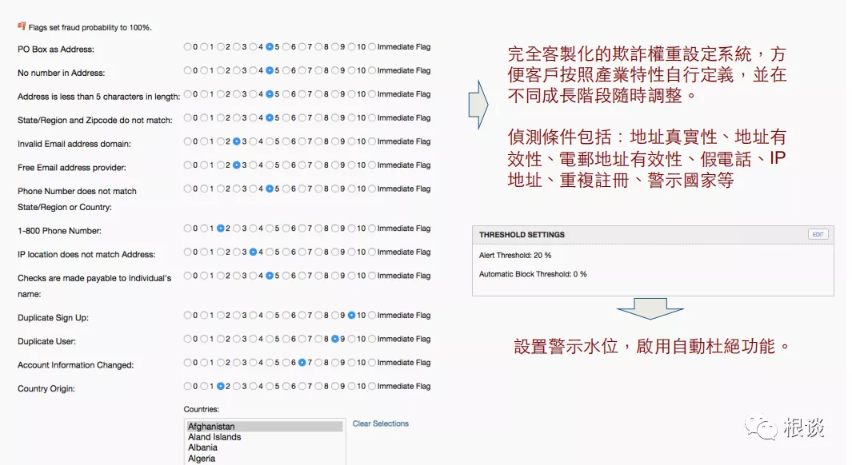
Task: Click the red flag icon at top
Action: click(22, 26)
